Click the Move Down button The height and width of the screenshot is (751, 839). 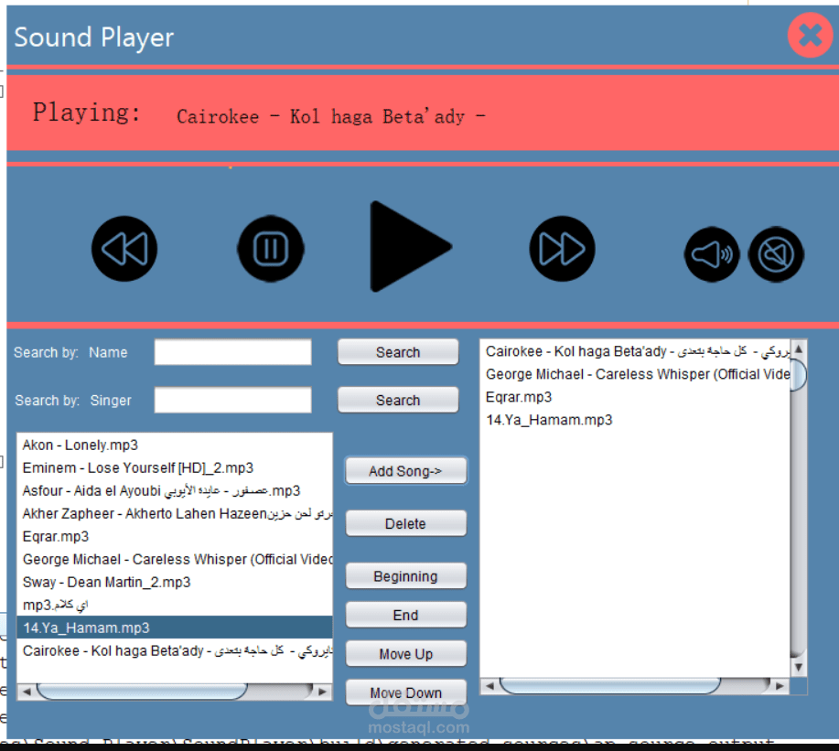(x=405, y=692)
